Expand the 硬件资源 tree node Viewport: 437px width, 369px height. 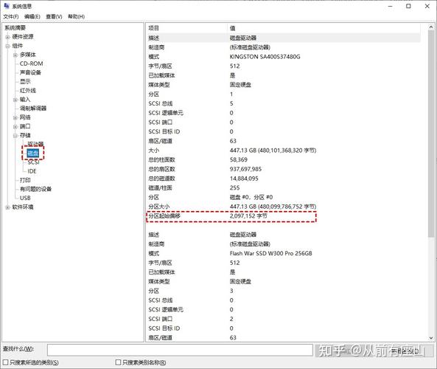(8, 37)
